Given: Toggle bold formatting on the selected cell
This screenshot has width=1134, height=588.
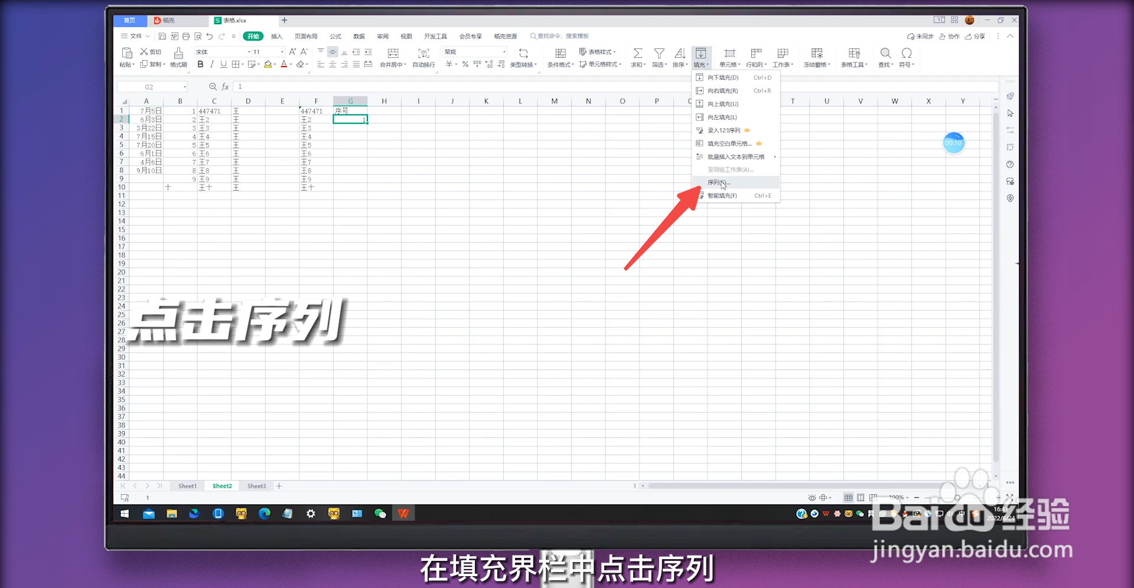Looking at the screenshot, I should (x=200, y=64).
